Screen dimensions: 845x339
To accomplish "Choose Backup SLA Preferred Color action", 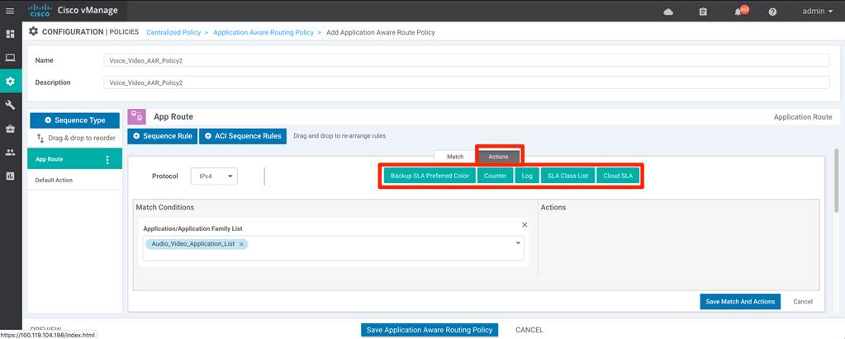I will pos(430,176).
